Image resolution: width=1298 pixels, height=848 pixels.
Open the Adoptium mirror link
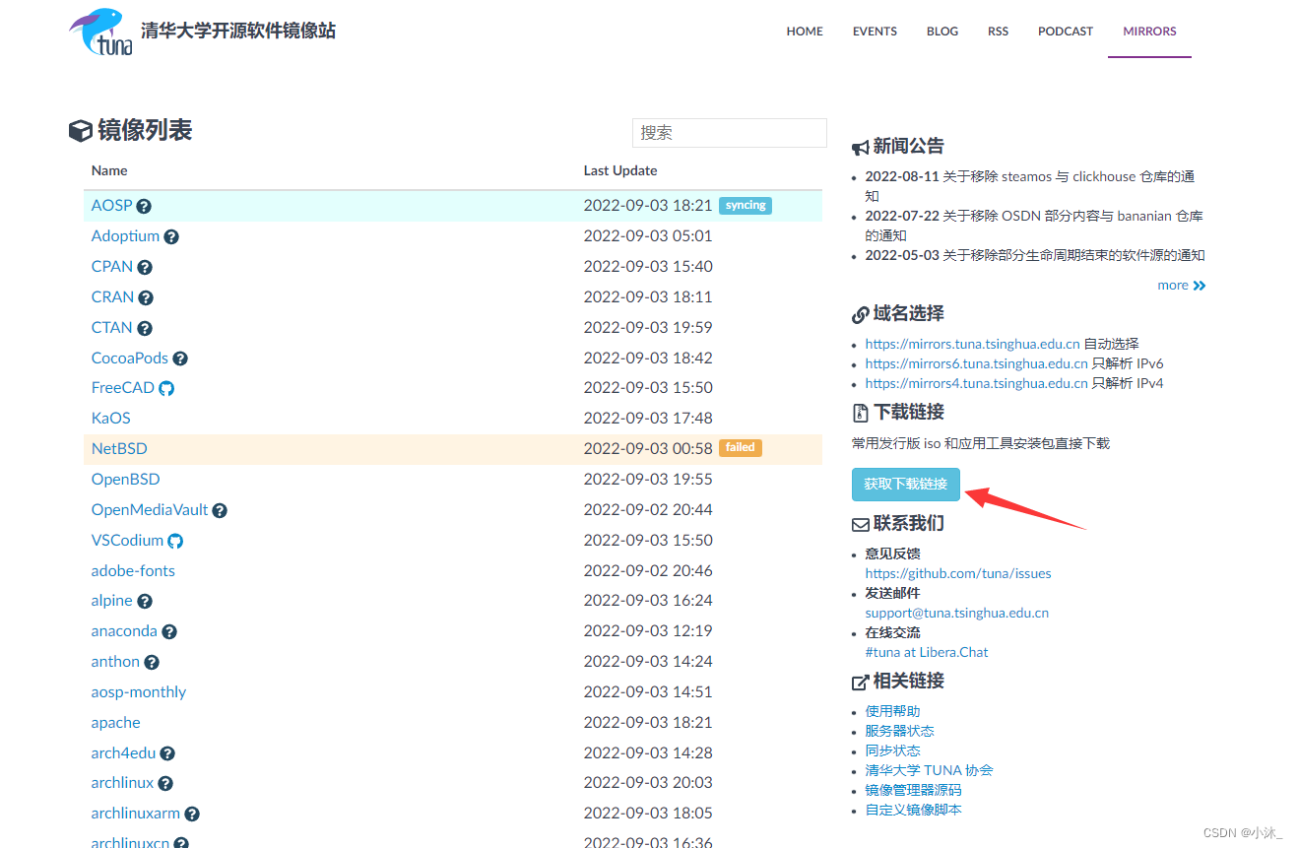click(125, 236)
